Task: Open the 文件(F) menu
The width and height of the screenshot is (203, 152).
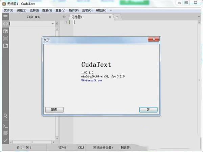Action: click(x=8, y=11)
